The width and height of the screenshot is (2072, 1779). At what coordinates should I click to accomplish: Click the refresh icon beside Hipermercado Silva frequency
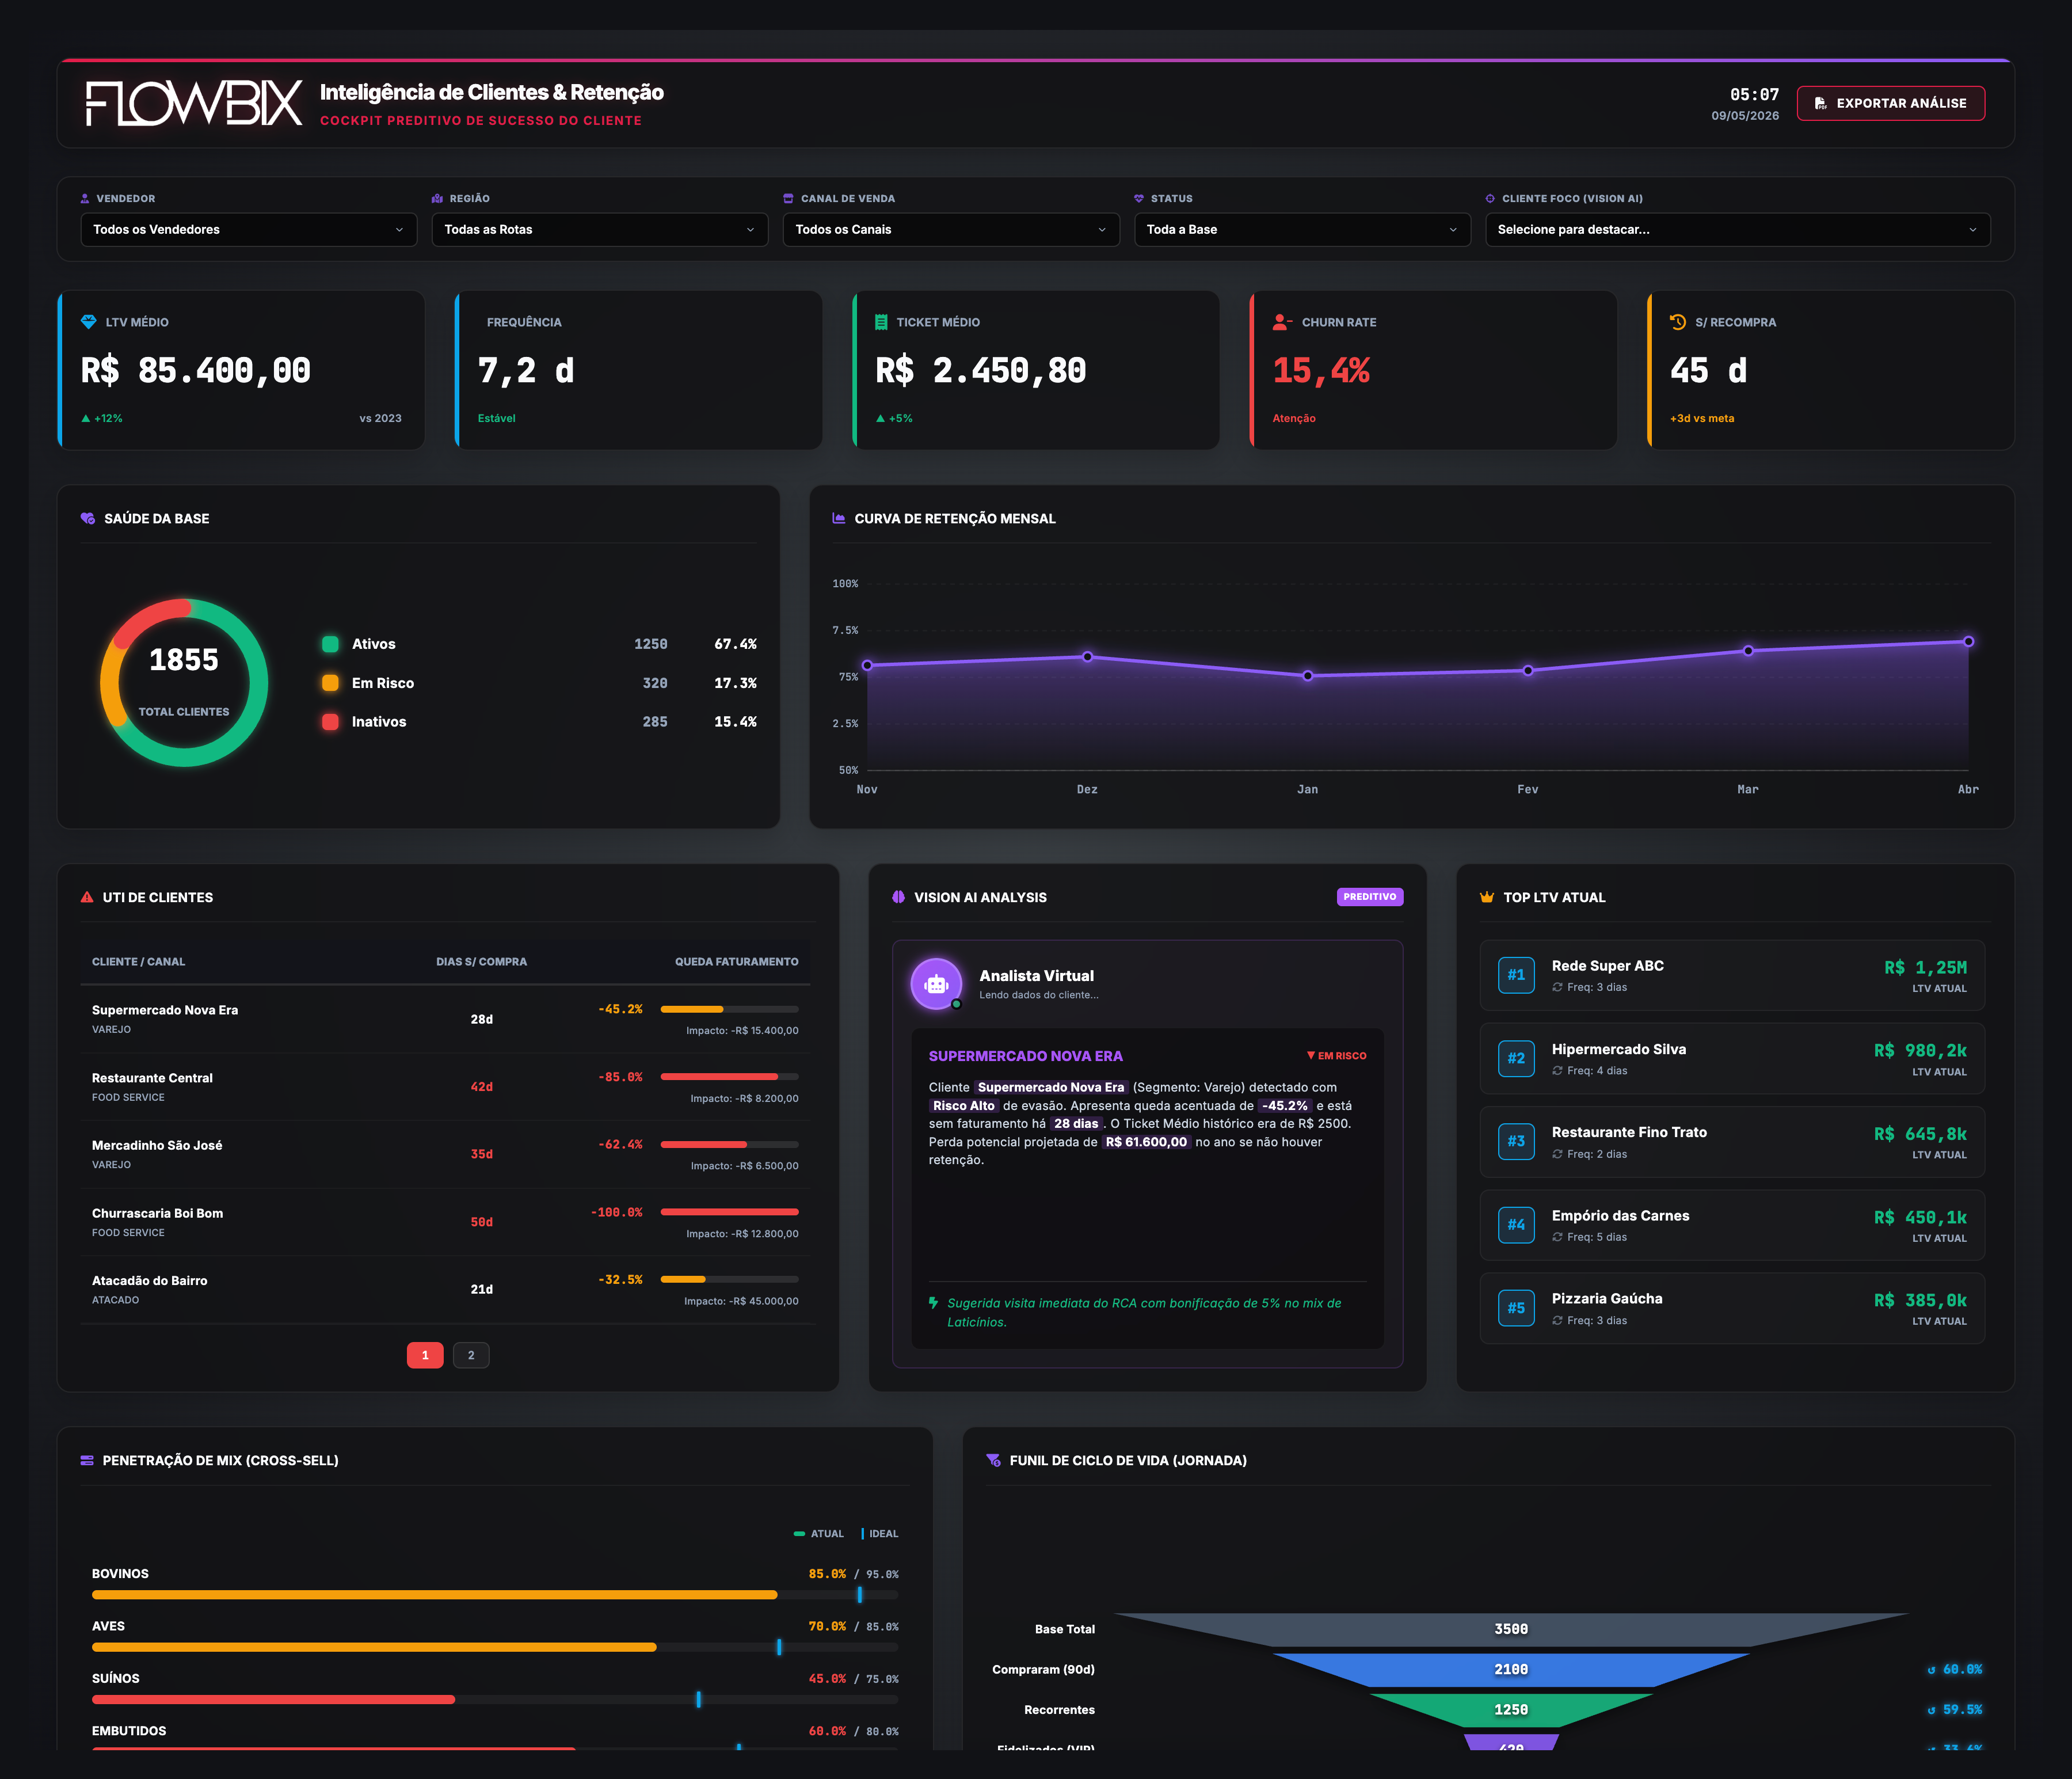(x=1557, y=1071)
